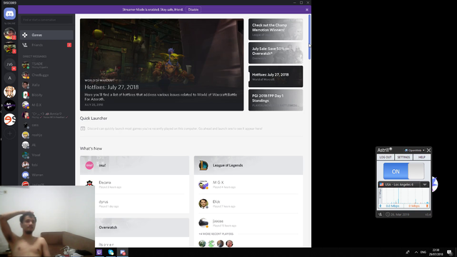457x257 pixels.
Task: Focus the Find or start a conversation field
Action: click(x=46, y=20)
